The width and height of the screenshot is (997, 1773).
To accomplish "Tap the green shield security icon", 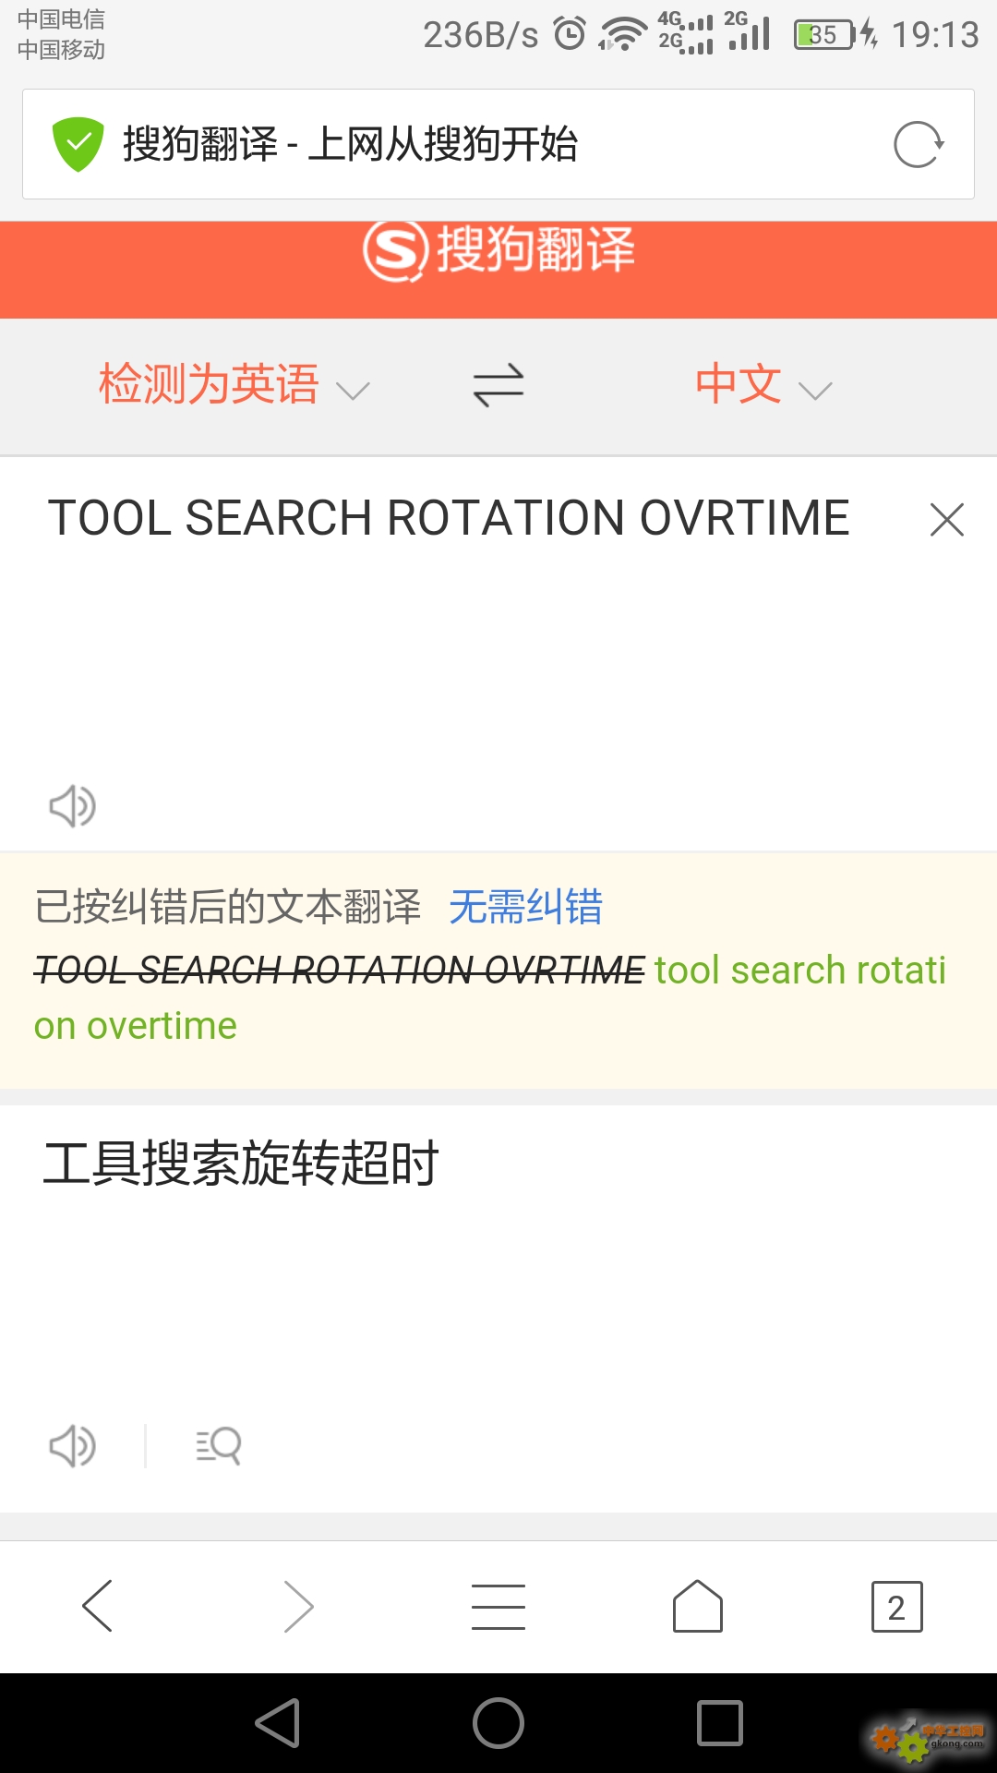I will 78,144.
